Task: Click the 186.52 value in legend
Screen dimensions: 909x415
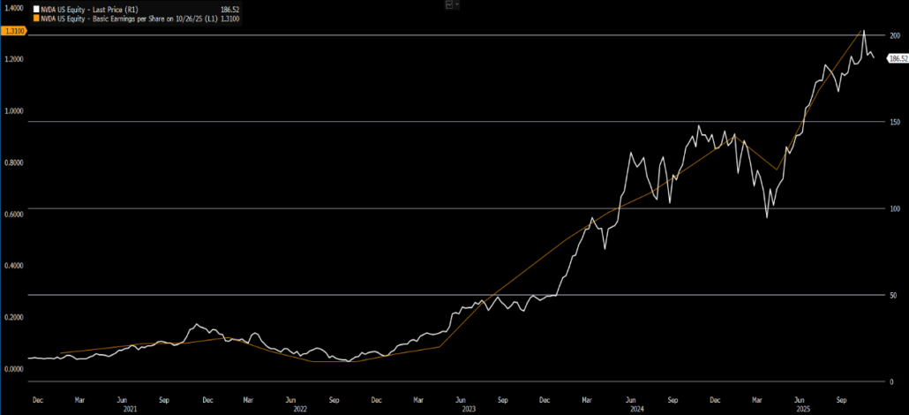Action: click(x=230, y=9)
